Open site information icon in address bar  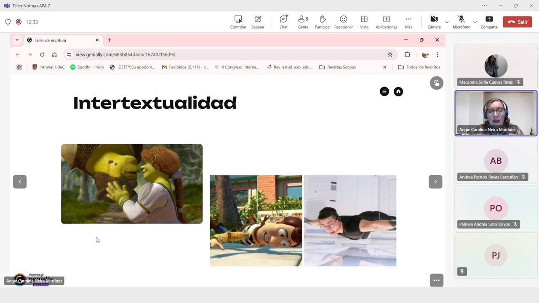pyautogui.click(x=69, y=54)
